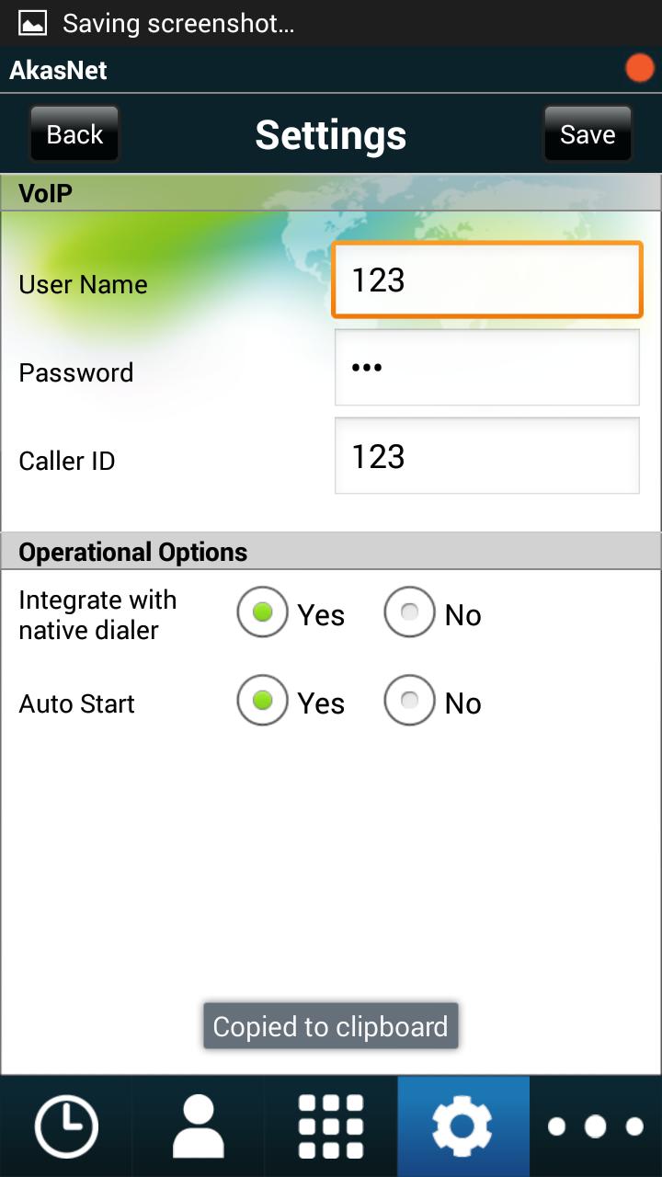Open the dial pad grid icon

point(331,1126)
